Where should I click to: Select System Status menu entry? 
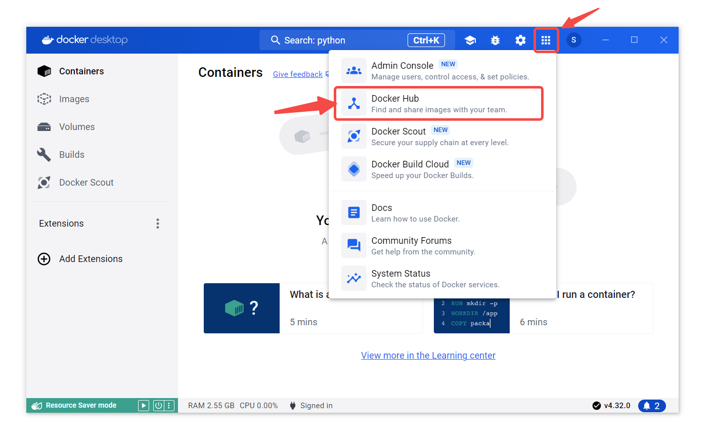(x=442, y=278)
